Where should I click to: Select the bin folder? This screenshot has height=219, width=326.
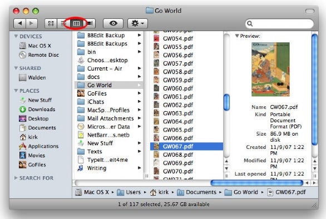109,52
